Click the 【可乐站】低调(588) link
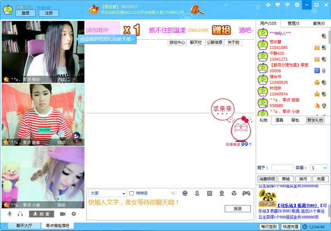Image resolution: width=331 pixels, height=231 pixels. point(297,205)
